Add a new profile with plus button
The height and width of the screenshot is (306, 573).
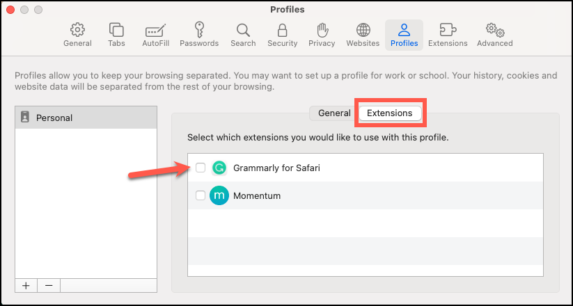tap(26, 285)
